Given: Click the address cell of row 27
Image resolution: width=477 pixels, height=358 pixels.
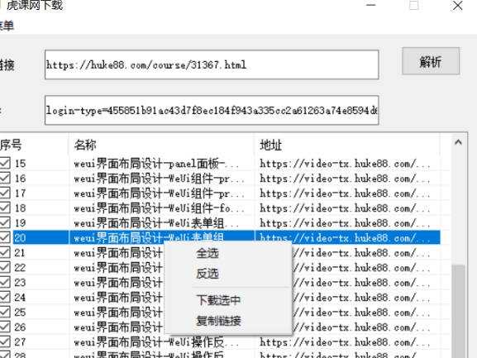Looking at the screenshot, I should tap(347, 342).
